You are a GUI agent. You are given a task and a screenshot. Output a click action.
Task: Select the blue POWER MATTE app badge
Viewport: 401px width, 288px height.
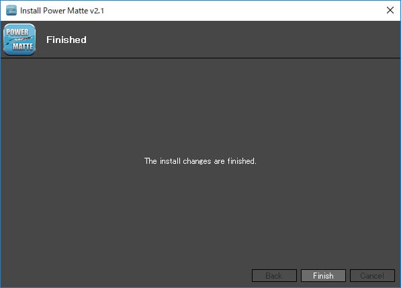(x=19, y=40)
